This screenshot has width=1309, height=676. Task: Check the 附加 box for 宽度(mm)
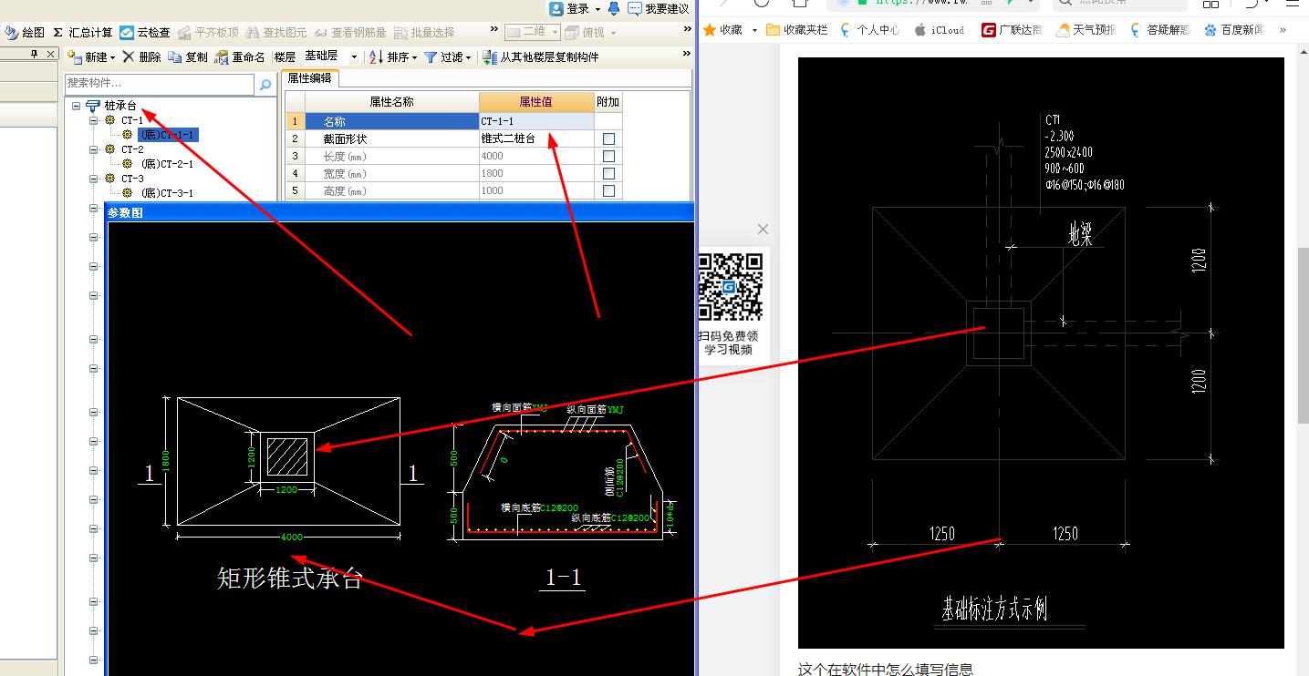(608, 174)
